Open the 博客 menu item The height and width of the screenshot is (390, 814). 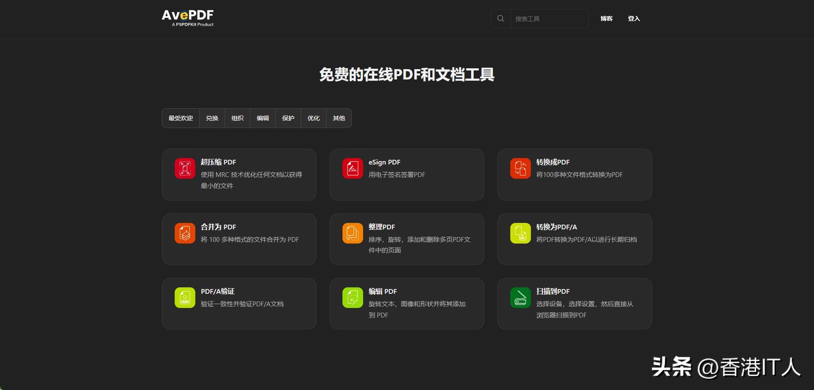(x=606, y=18)
